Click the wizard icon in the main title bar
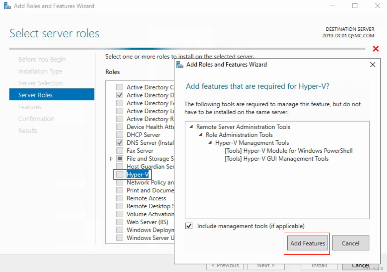 tap(7, 5)
